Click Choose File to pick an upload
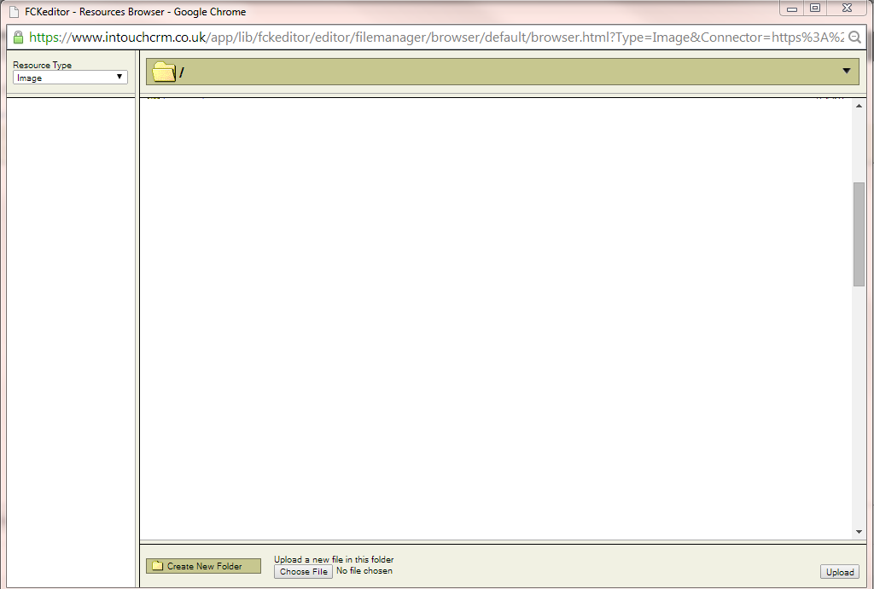The image size is (874, 589). click(303, 572)
